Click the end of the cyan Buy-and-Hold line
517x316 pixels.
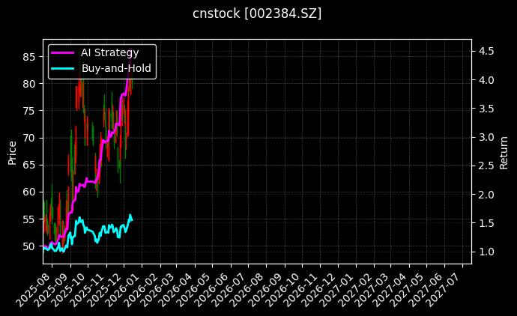click(132, 219)
